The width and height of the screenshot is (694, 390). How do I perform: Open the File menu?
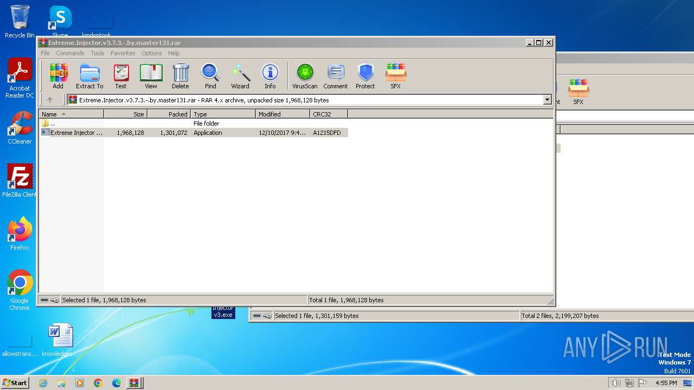coord(45,53)
